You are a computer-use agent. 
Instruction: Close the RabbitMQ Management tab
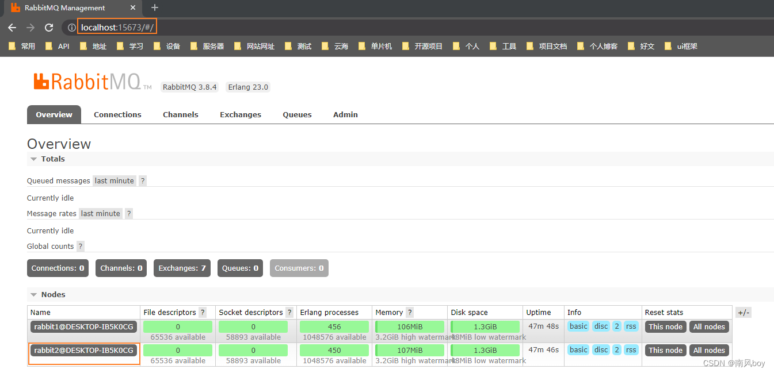coord(133,8)
